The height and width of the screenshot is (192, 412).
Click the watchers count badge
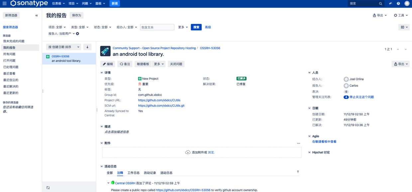point(346,97)
